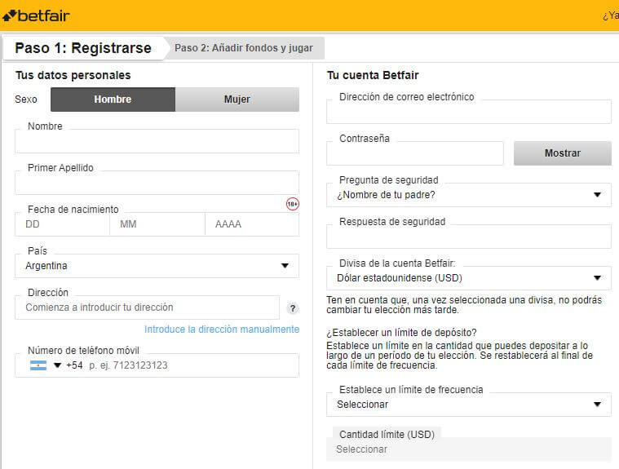Click the Betfair logo
This screenshot has height=469, width=619.
coord(36,15)
